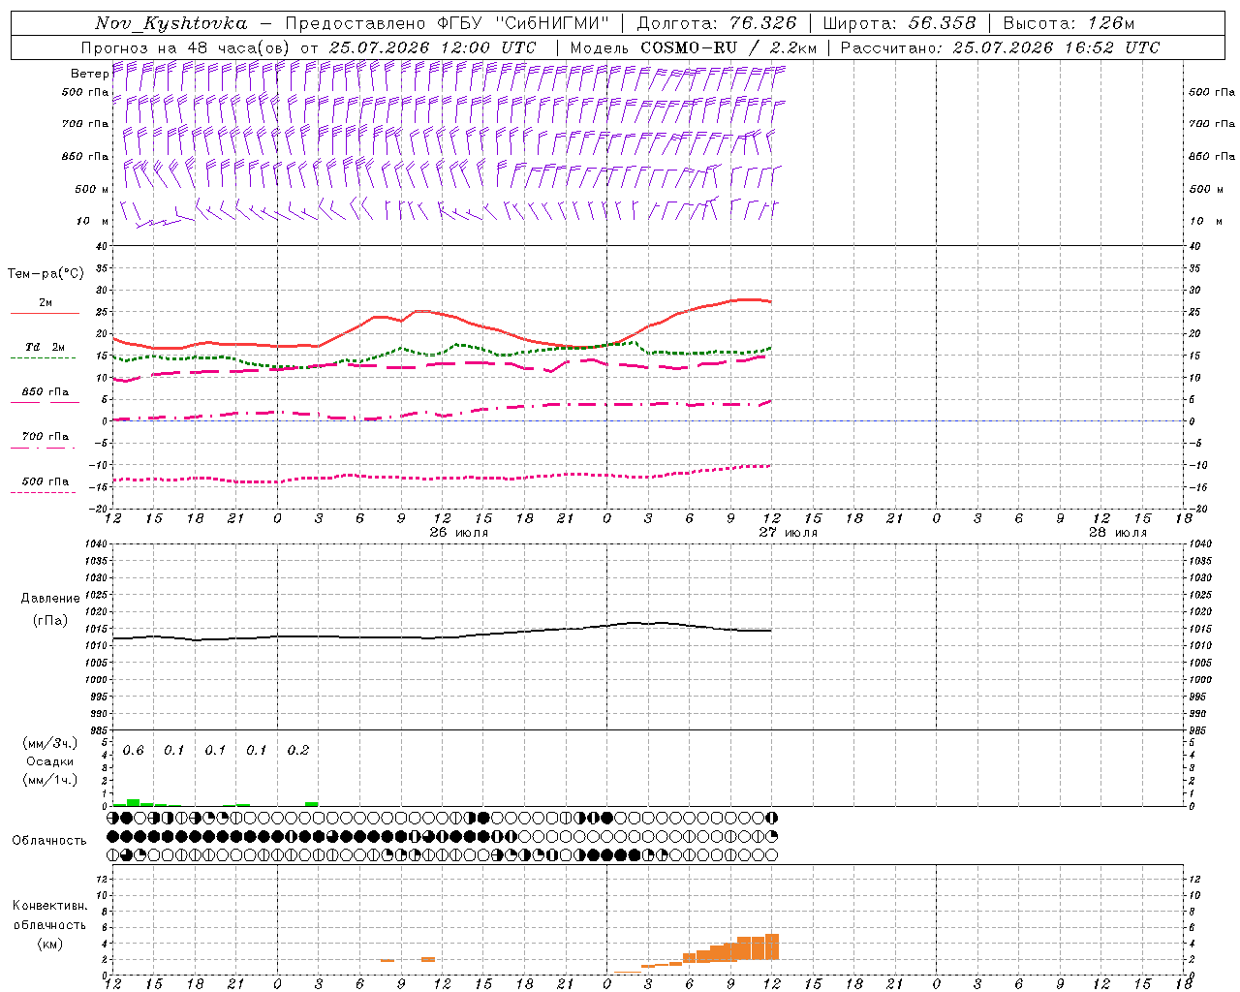Screen dimensions: 1240x992
Task: Click the Ветер wind panel label
Action: [89, 74]
